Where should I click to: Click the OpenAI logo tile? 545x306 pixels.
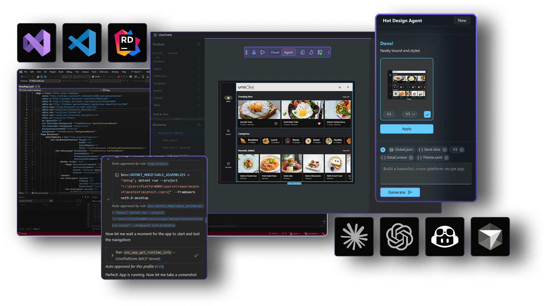coord(399,236)
